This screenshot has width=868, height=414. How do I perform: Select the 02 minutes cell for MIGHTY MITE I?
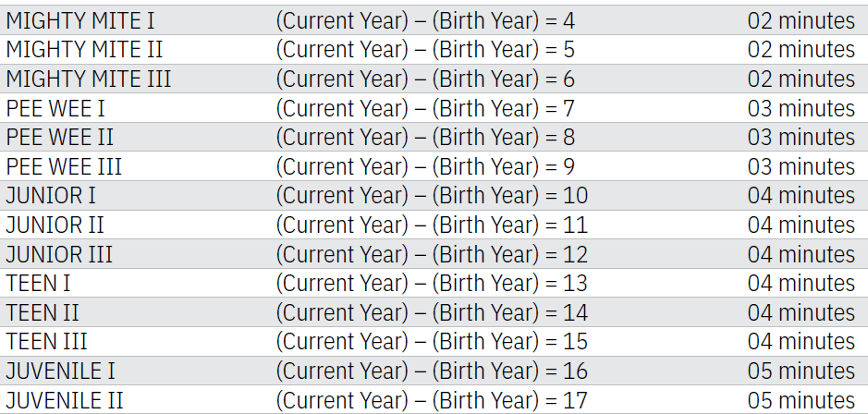click(x=801, y=21)
